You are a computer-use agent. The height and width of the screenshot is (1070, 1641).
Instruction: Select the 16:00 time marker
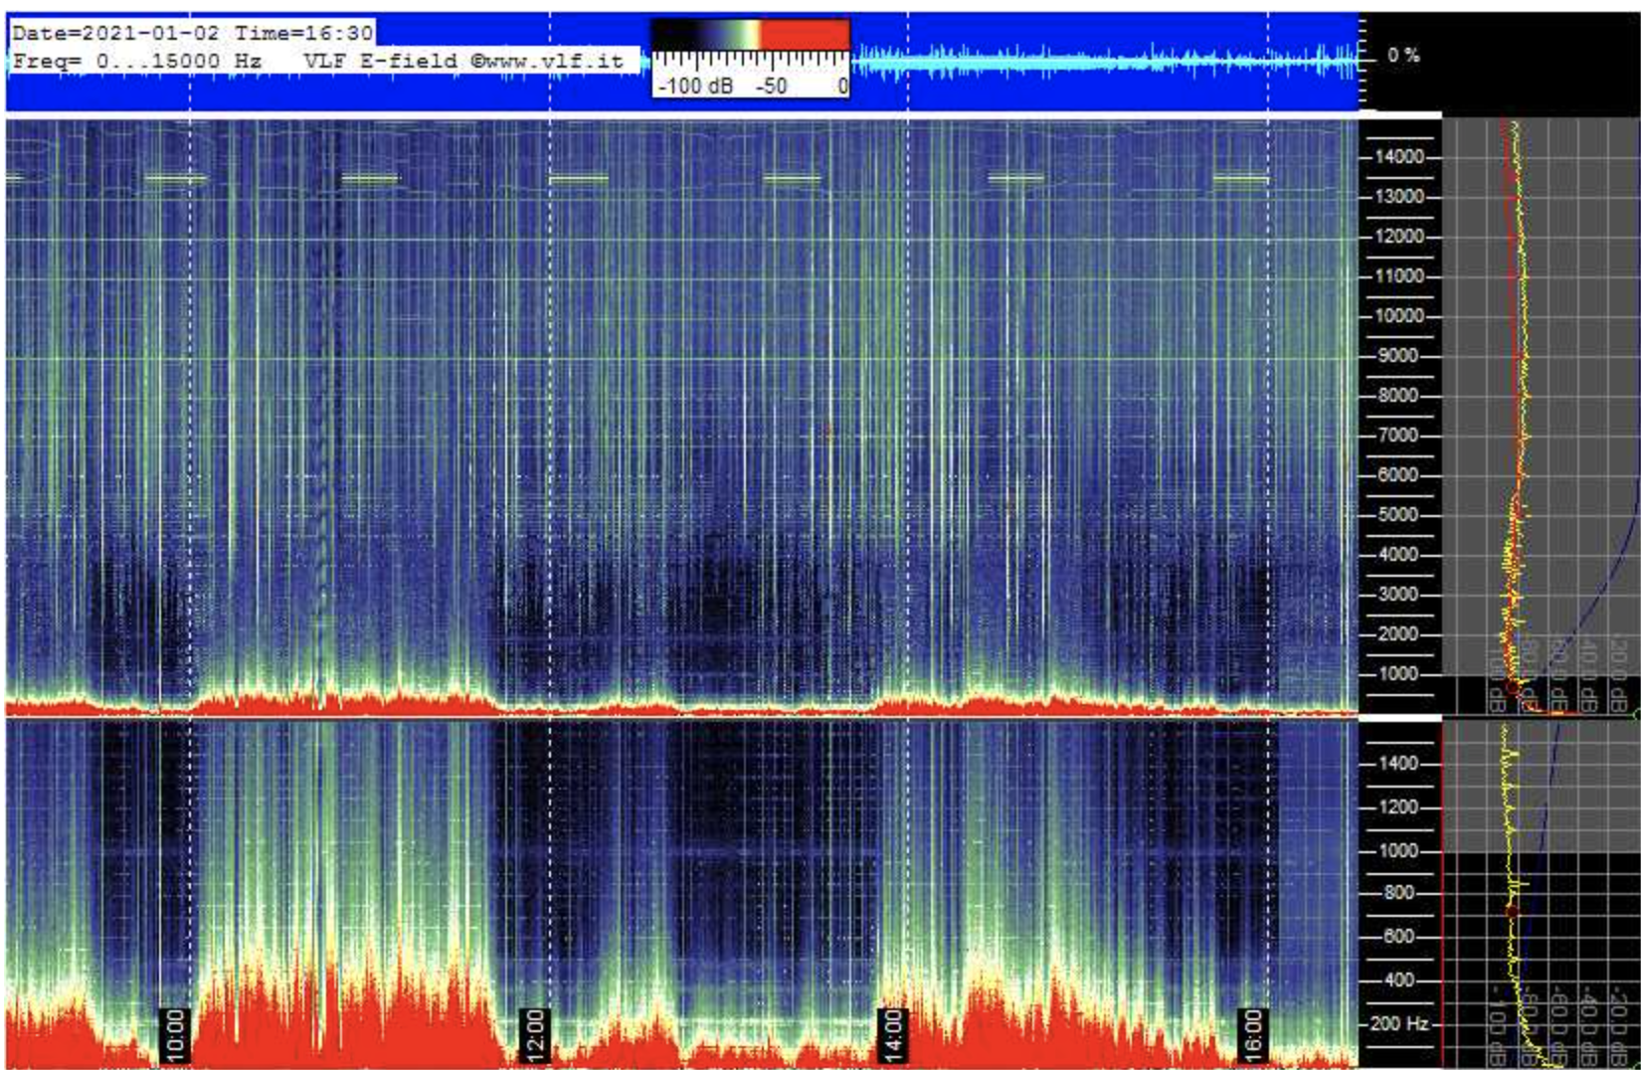tap(1252, 1035)
